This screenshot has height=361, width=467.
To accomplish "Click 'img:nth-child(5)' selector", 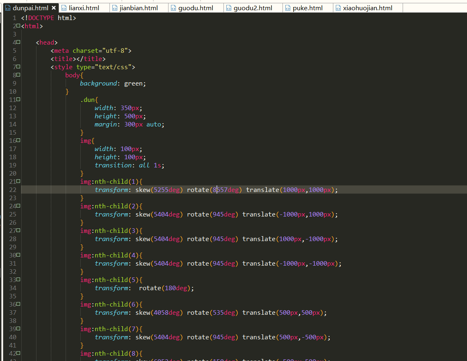I will tap(109, 280).
